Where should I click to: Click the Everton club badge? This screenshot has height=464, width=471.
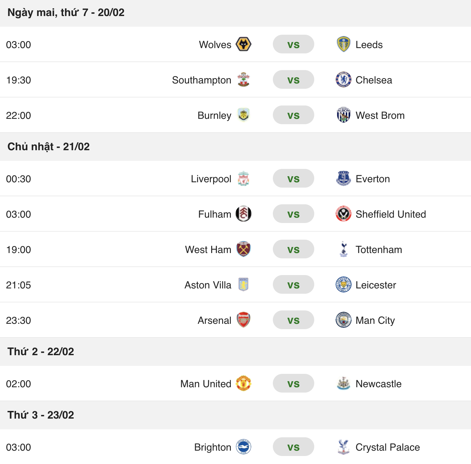344,179
